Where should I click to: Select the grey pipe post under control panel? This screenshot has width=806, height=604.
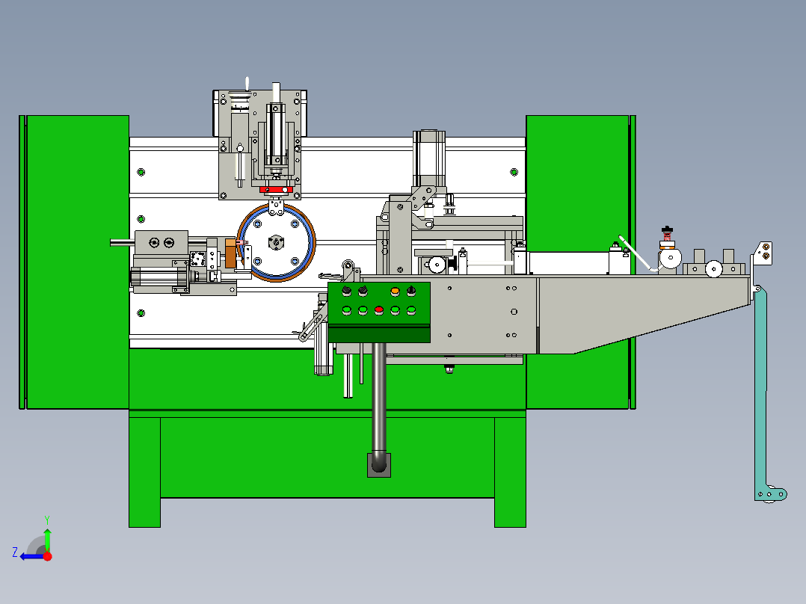pyautogui.click(x=379, y=407)
